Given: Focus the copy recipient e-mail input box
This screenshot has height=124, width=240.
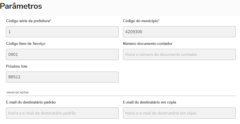Looking at the screenshot, I should click(179, 113).
